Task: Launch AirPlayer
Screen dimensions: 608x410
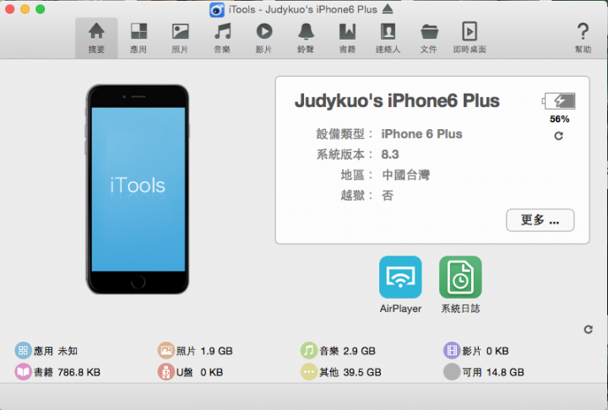Action: tap(400, 284)
